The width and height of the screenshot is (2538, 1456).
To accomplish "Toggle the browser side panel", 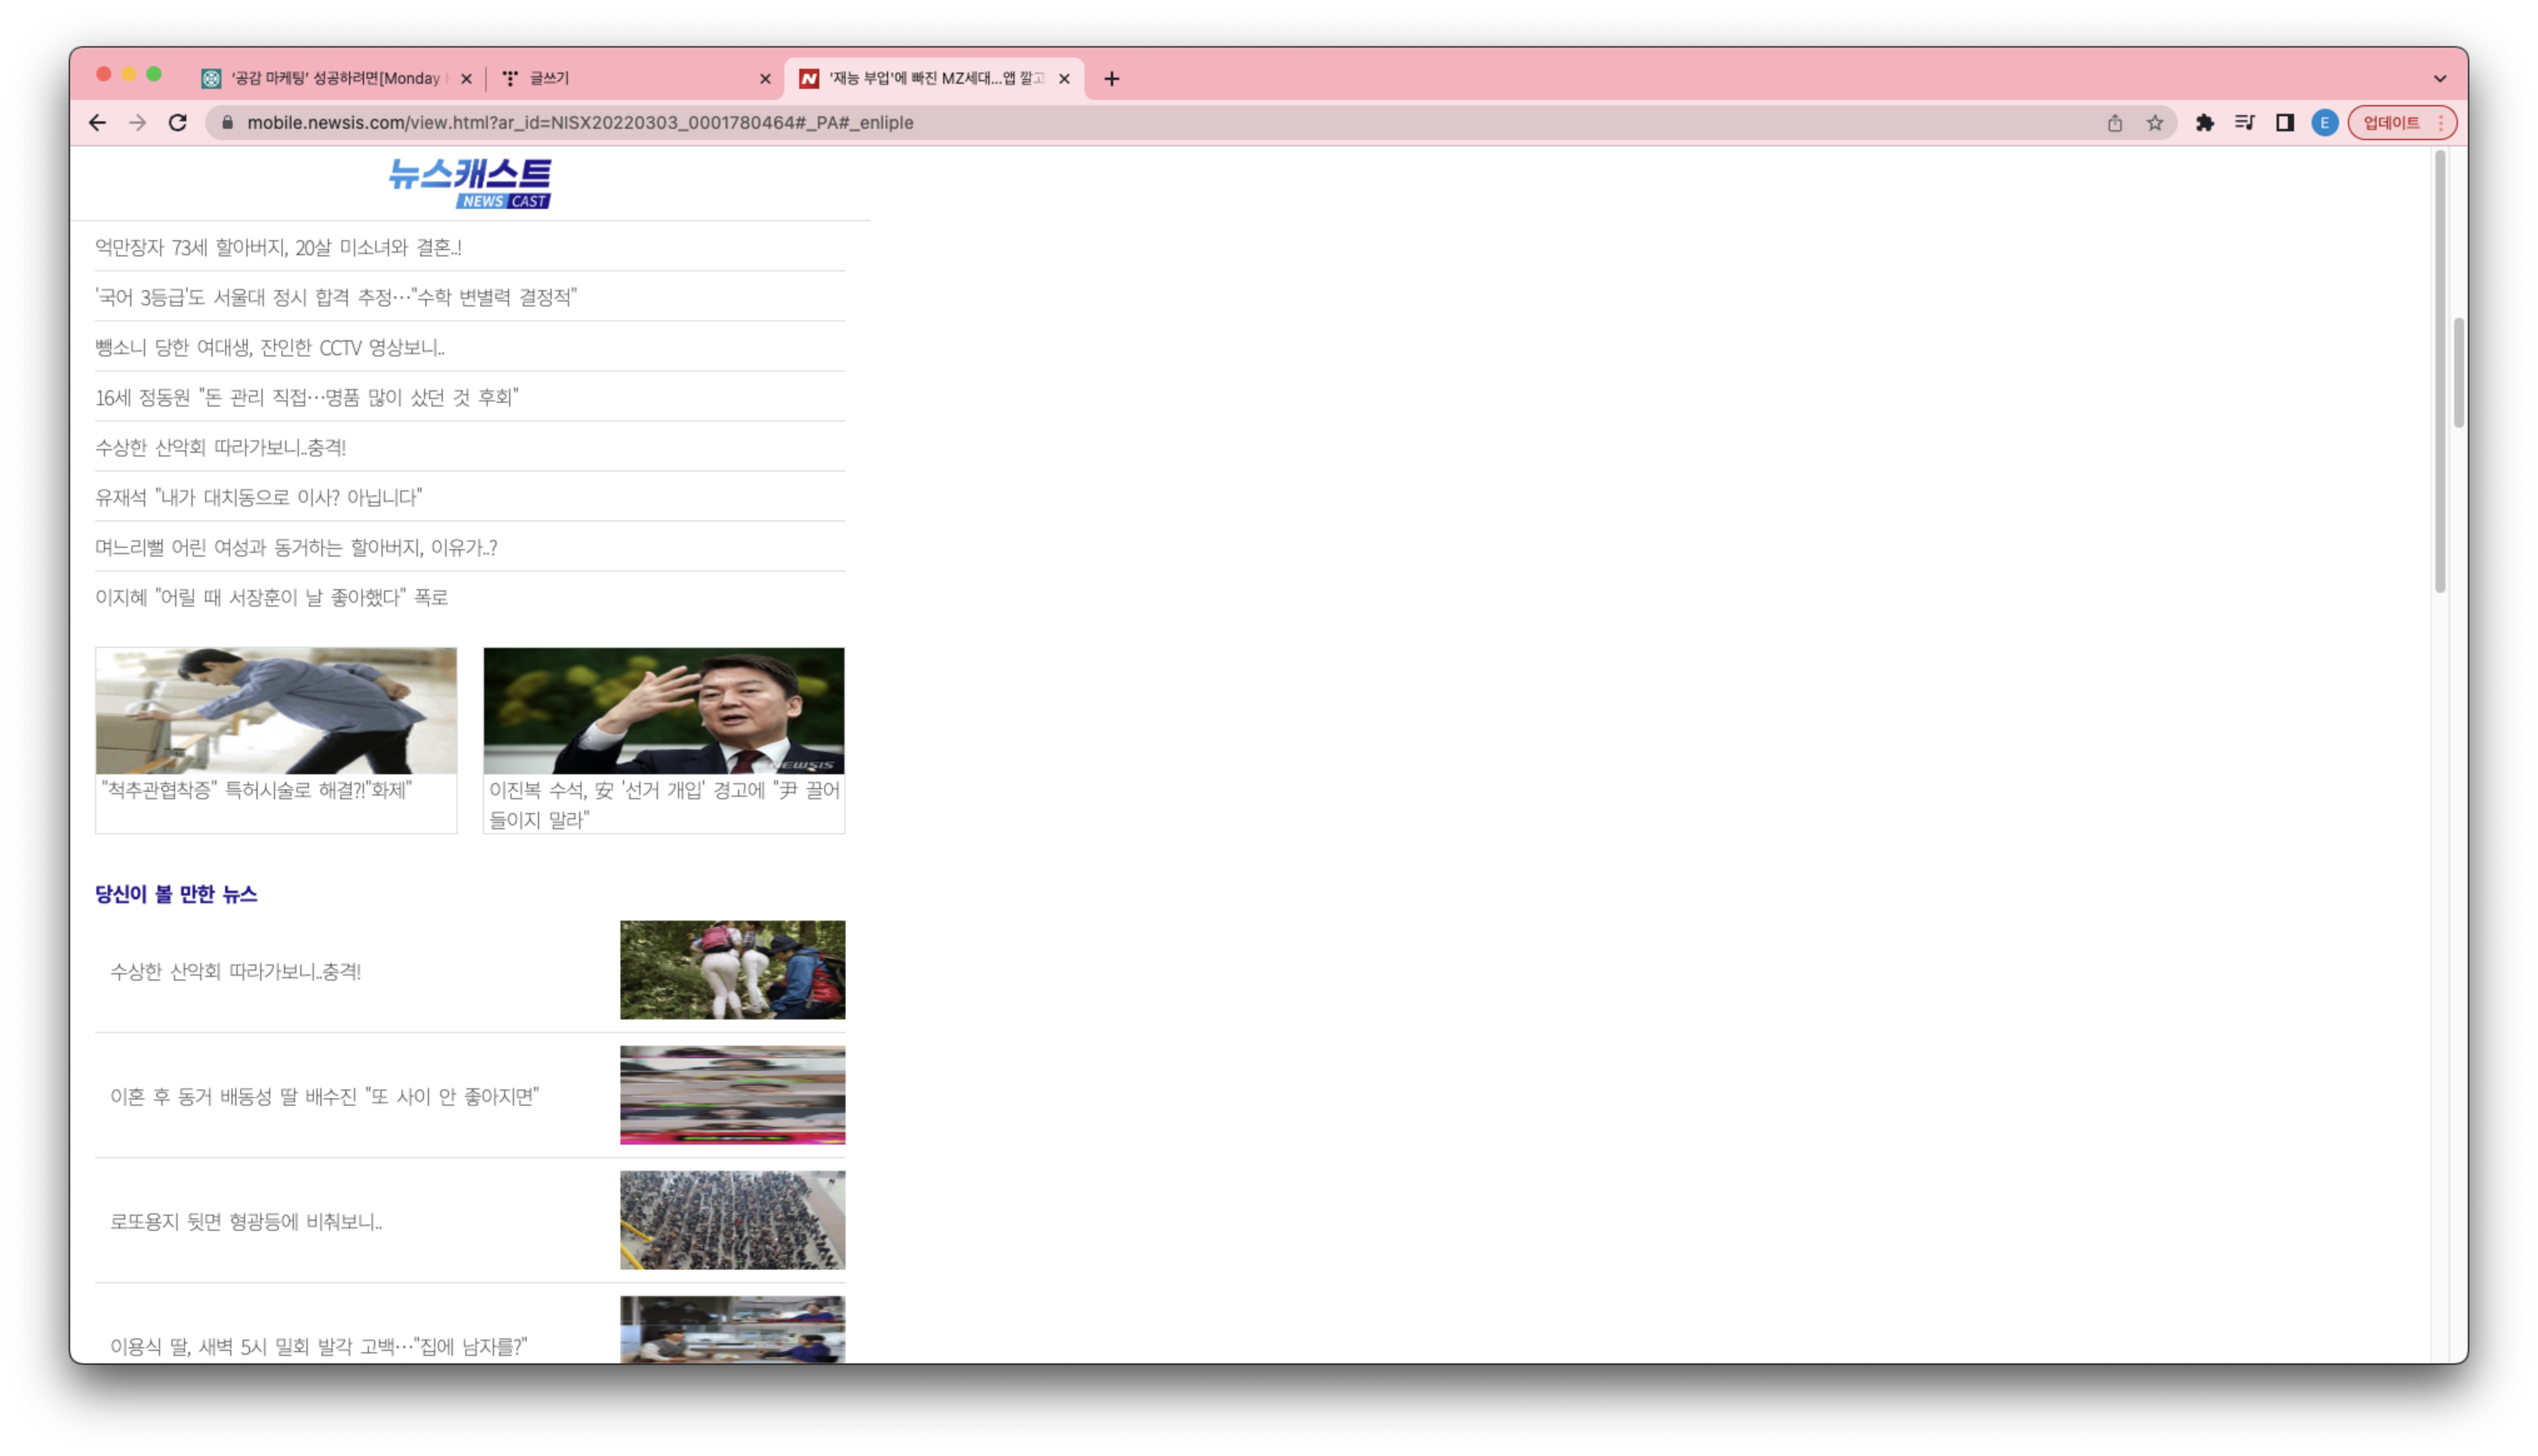I will click(2285, 122).
